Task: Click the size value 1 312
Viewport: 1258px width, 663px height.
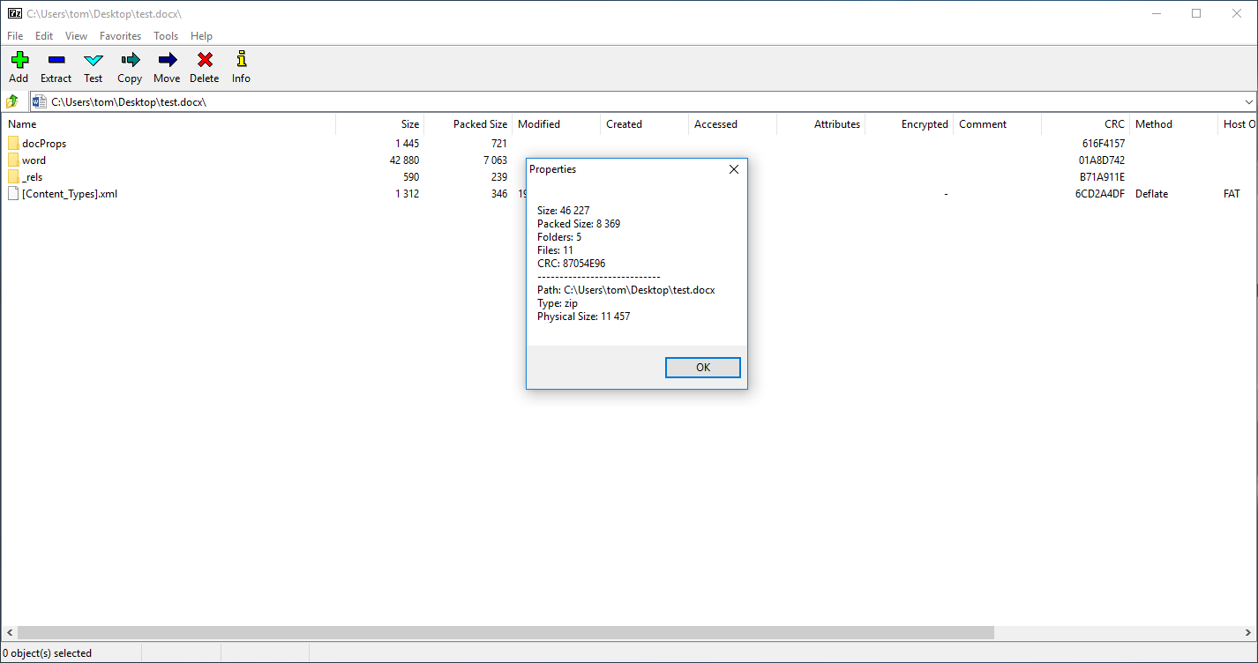Action: pyautogui.click(x=408, y=193)
